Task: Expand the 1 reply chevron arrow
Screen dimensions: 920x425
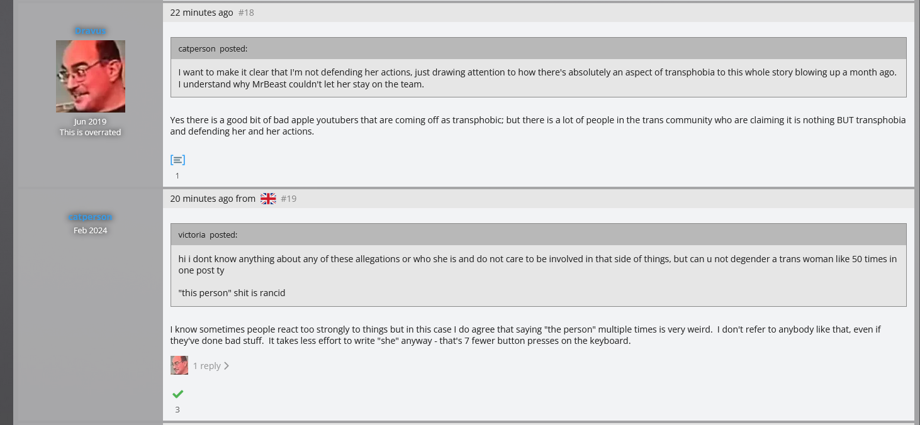Action: pos(227,366)
